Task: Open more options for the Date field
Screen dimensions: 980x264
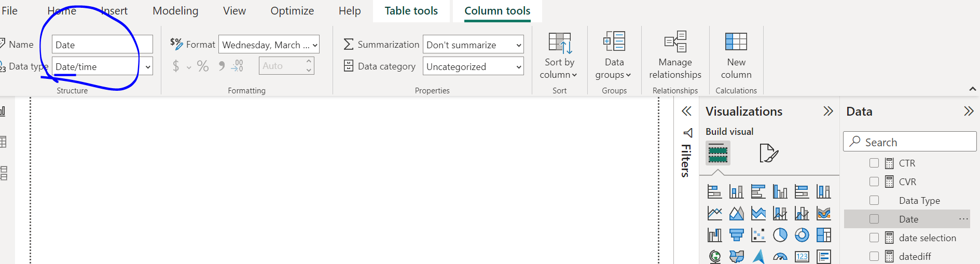Action: click(963, 219)
